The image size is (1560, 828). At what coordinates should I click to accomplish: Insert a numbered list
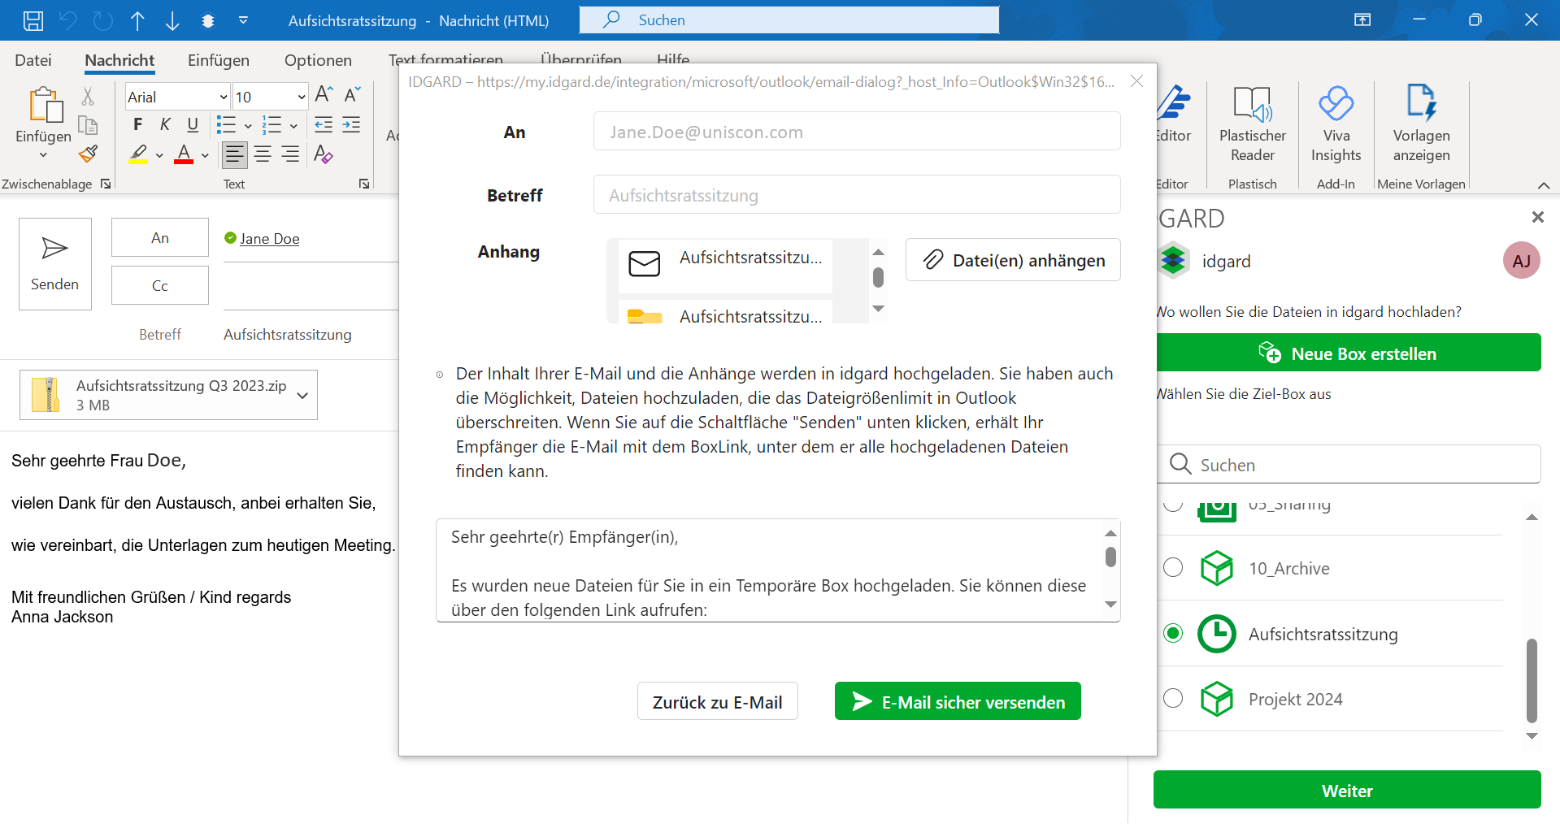coord(272,124)
